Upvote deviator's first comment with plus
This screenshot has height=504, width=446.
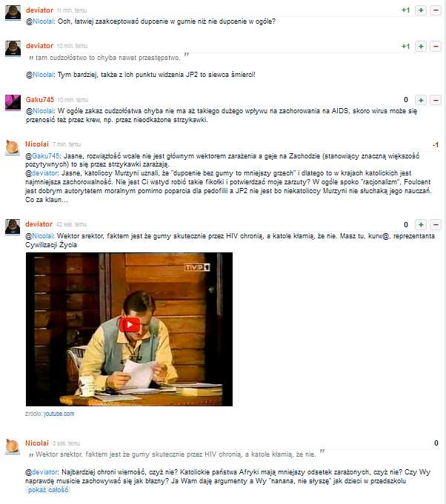point(421,10)
